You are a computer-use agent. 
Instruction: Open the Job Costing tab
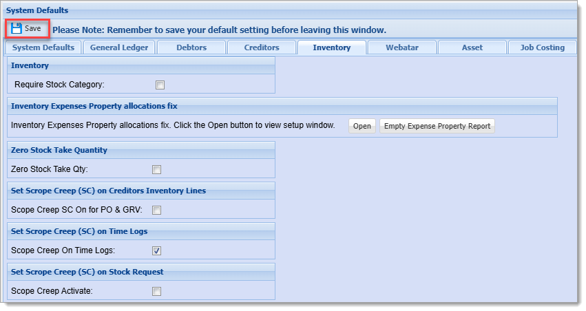tap(543, 47)
